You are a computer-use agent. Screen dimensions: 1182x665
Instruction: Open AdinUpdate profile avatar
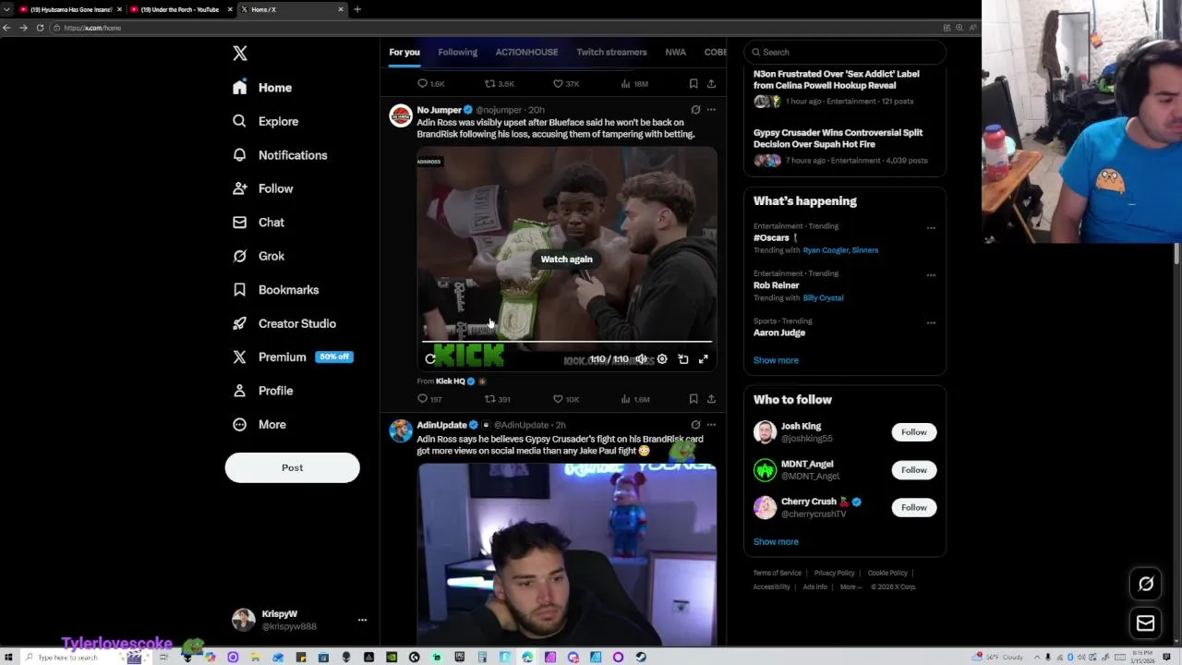[x=400, y=431]
